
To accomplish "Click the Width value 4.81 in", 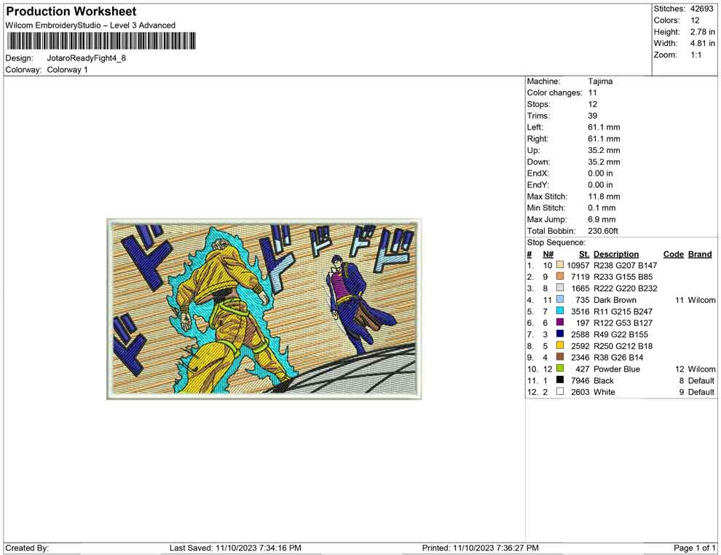I will [703, 43].
